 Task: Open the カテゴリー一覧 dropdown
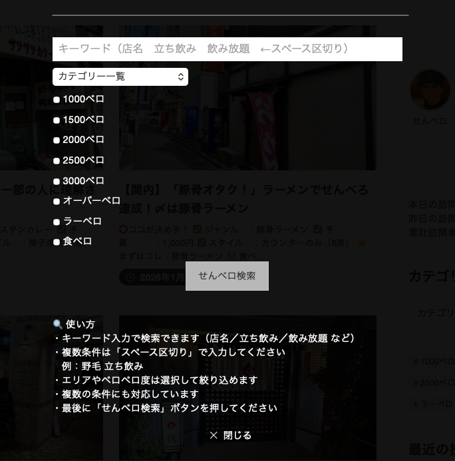click(120, 77)
